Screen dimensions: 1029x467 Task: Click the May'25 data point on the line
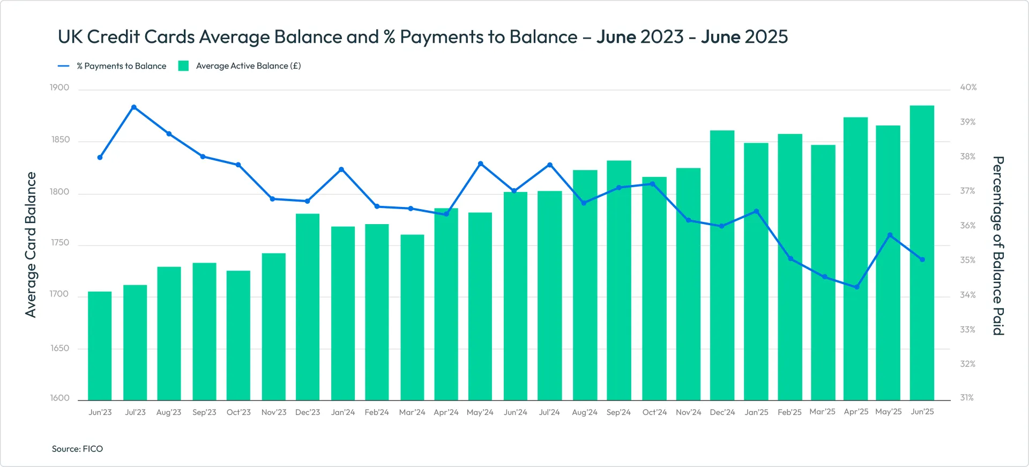coord(890,235)
